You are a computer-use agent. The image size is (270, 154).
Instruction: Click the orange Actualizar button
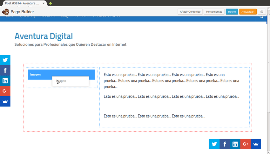248,12
